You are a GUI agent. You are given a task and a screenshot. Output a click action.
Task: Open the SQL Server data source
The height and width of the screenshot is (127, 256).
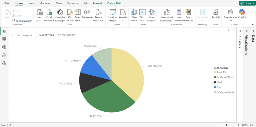(69, 12)
